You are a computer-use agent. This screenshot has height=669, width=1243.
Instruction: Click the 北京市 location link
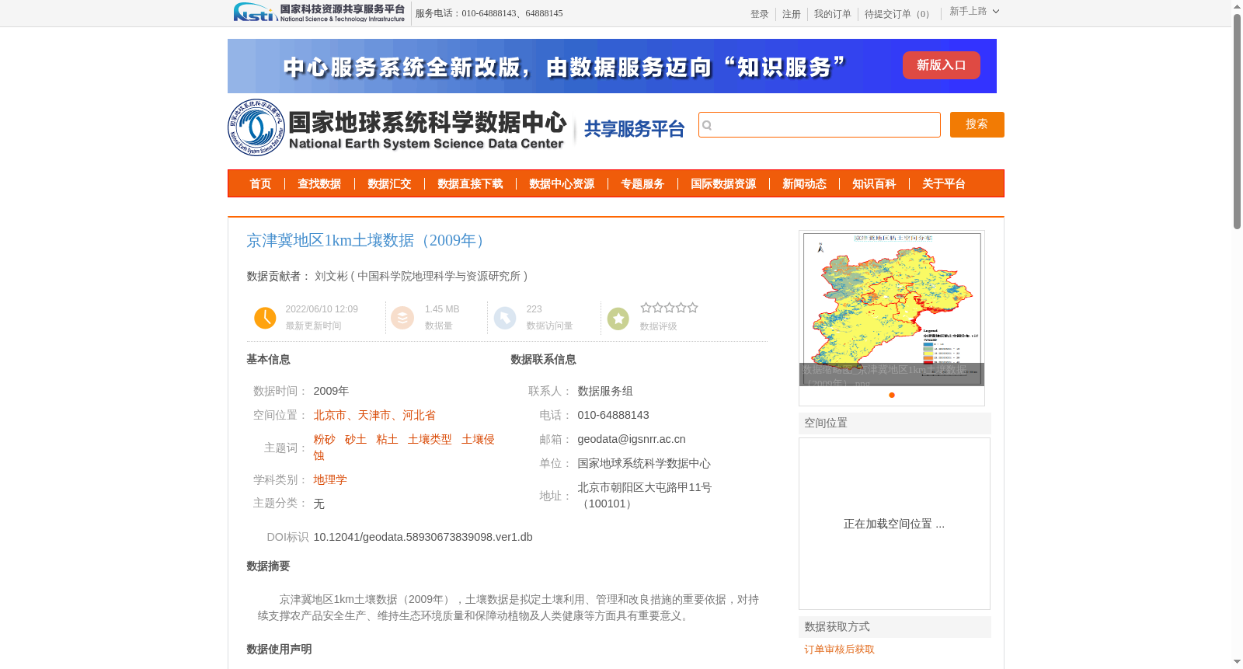tap(329, 415)
